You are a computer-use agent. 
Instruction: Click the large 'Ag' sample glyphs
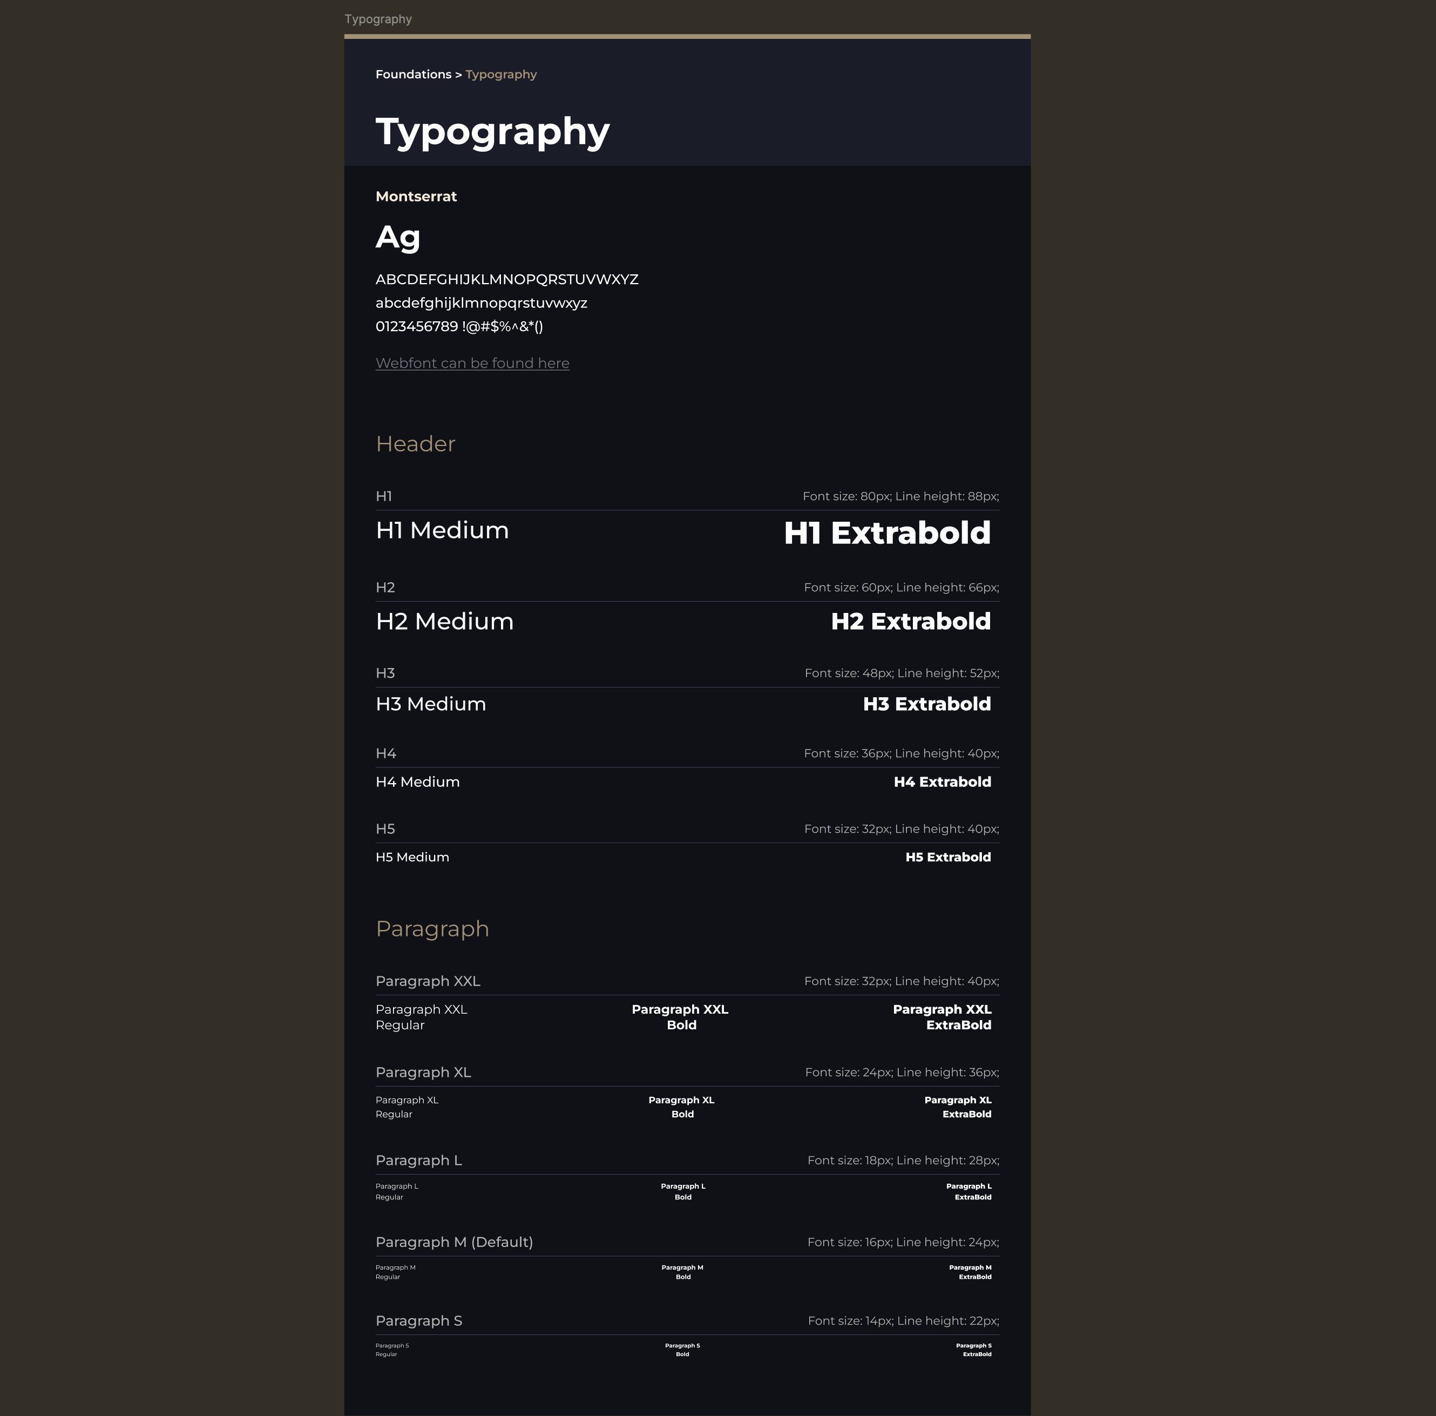point(398,237)
